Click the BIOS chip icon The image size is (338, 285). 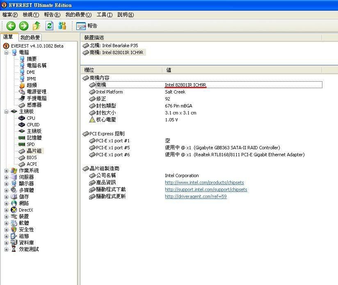click(x=22, y=158)
